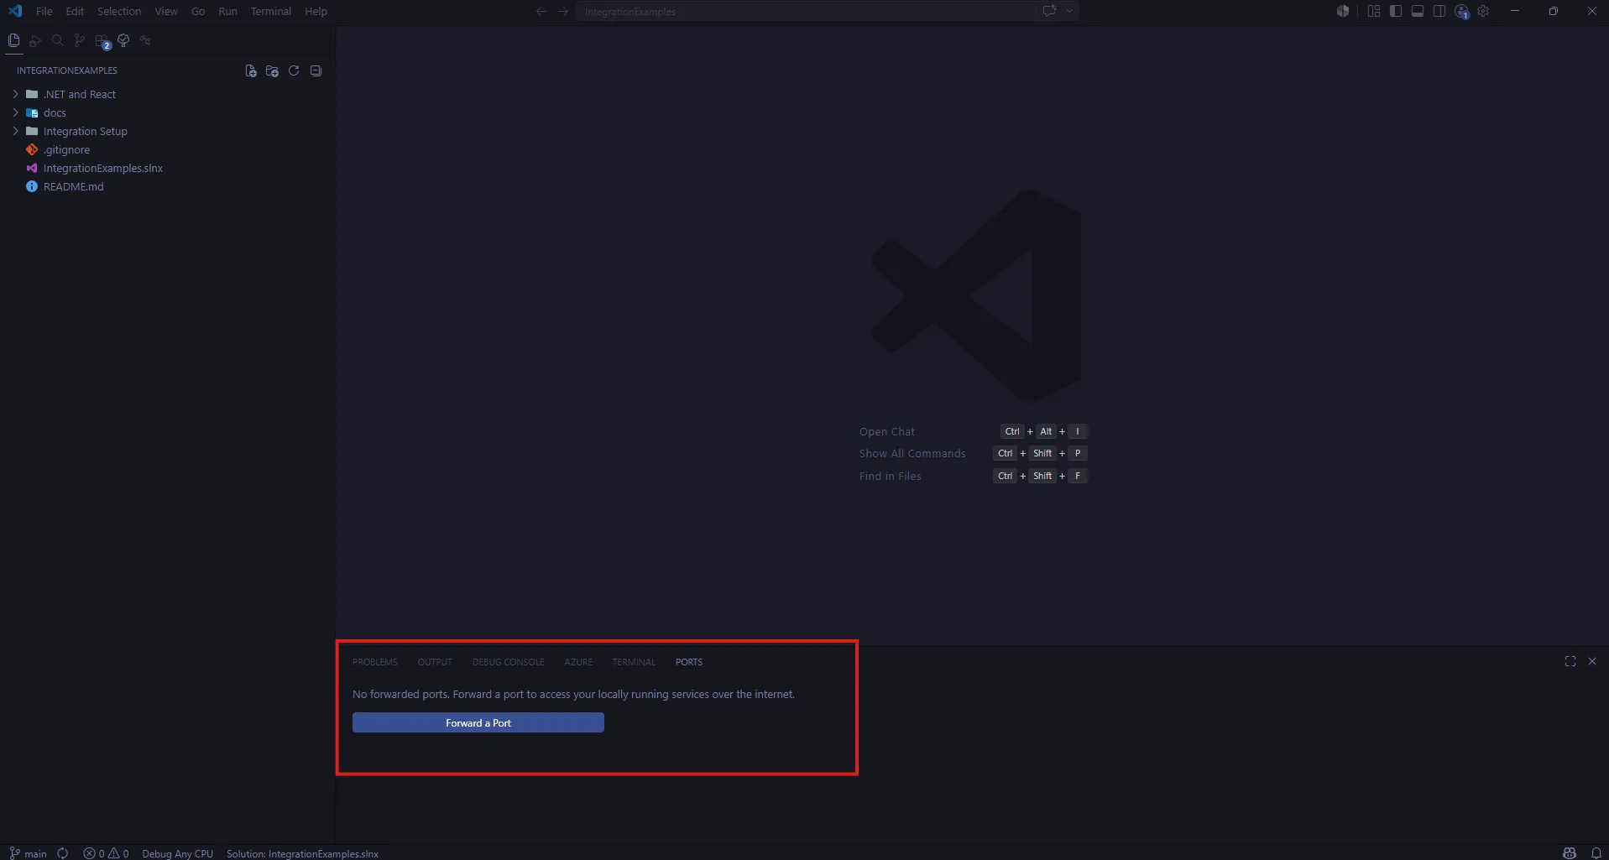
Task: Open the Explorer view icon
Action: point(13,40)
